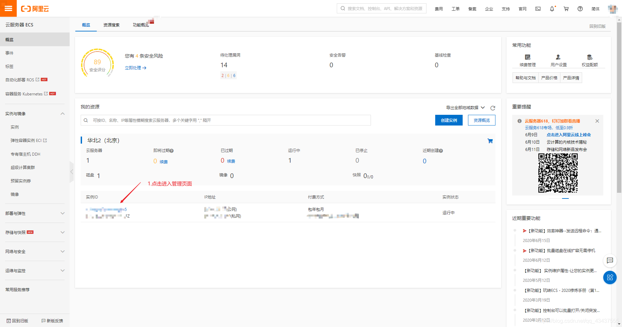The height and width of the screenshot is (327, 622).
Task: Open the 备案 top menu
Action: [x=472, y=9]
